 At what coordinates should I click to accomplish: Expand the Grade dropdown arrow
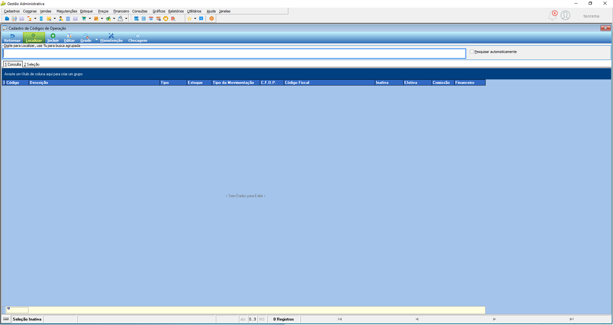96,40
